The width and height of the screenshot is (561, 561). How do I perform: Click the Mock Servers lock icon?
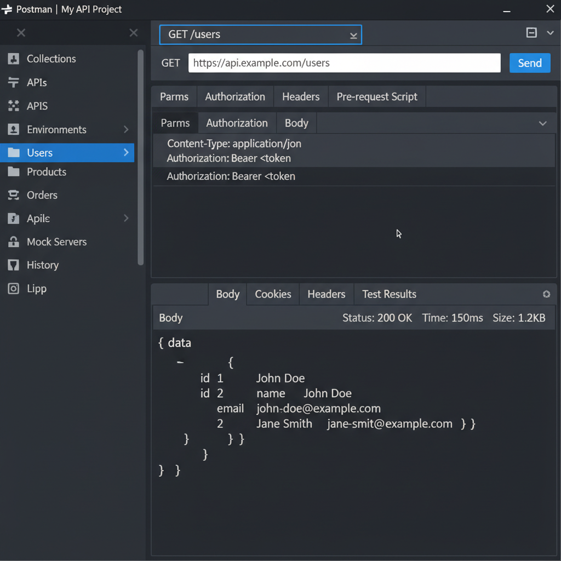click(14, 242)
